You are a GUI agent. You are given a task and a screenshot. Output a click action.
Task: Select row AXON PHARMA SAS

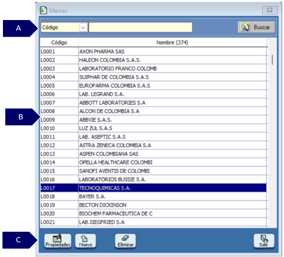point(153,52)
